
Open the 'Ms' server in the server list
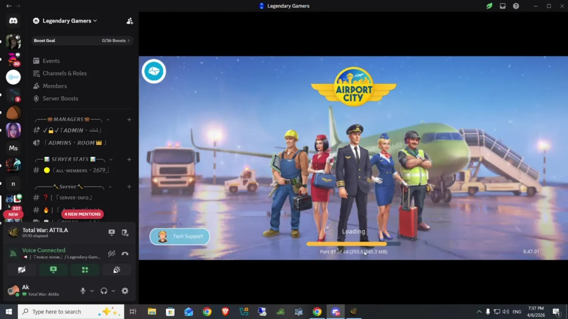click(13, 148)
